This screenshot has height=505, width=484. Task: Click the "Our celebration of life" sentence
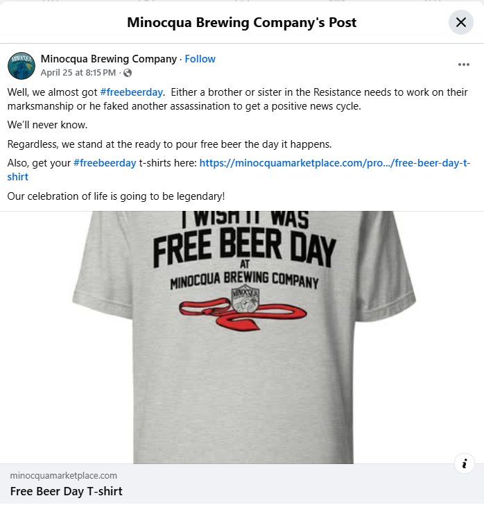click(116, 196)
